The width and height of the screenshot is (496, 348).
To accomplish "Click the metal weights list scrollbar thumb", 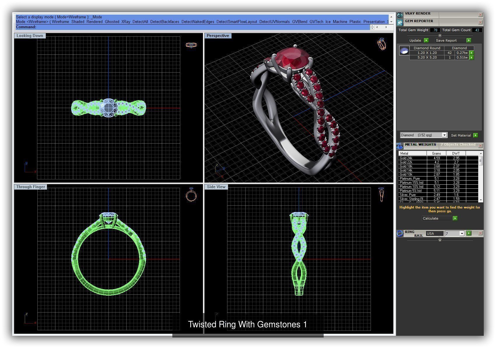I will (x=481, y=160).
